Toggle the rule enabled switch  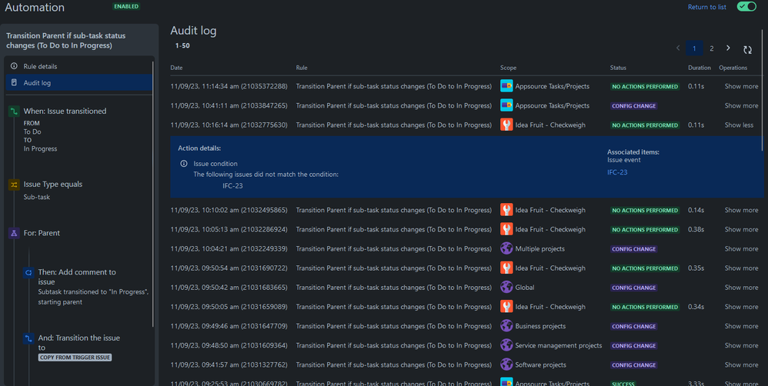point(746,7)
